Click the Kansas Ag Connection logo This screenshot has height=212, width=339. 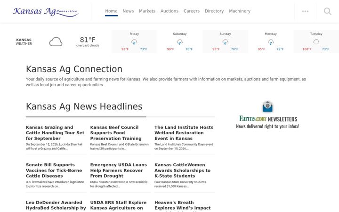(46, 12)
